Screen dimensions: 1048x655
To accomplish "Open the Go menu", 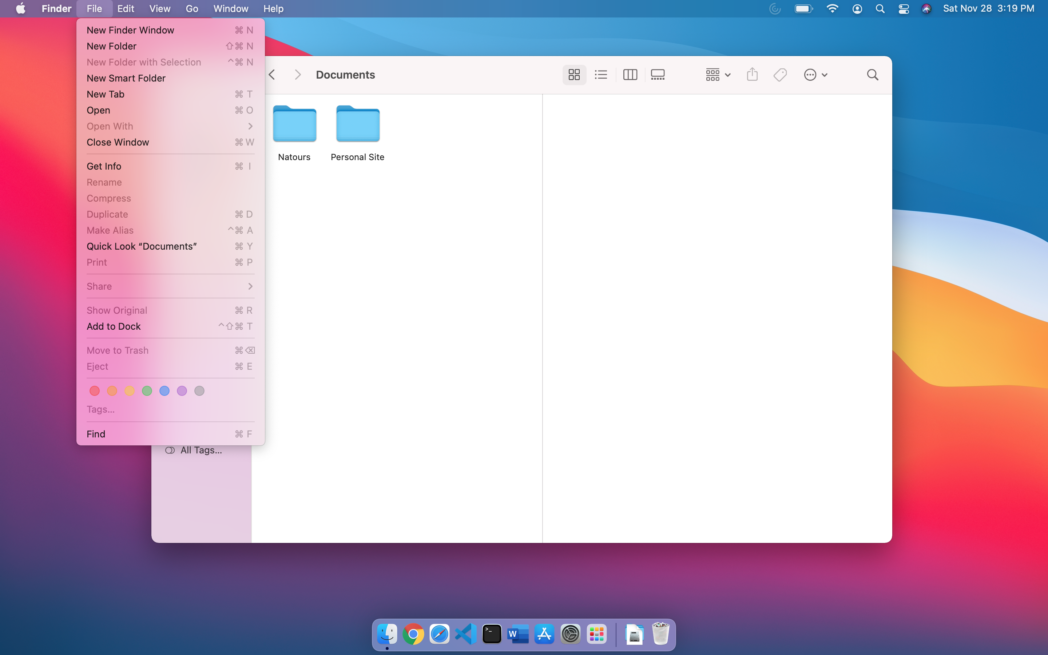I will coord(192,9).
